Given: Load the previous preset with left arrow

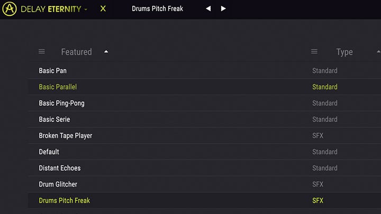Looking at the screenshot, I should click(x=208, y=9).
